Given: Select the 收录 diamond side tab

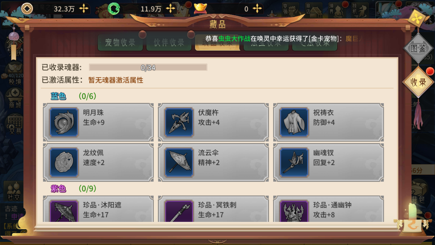Looking at the screenshot, I should click(x=418, y=82).
